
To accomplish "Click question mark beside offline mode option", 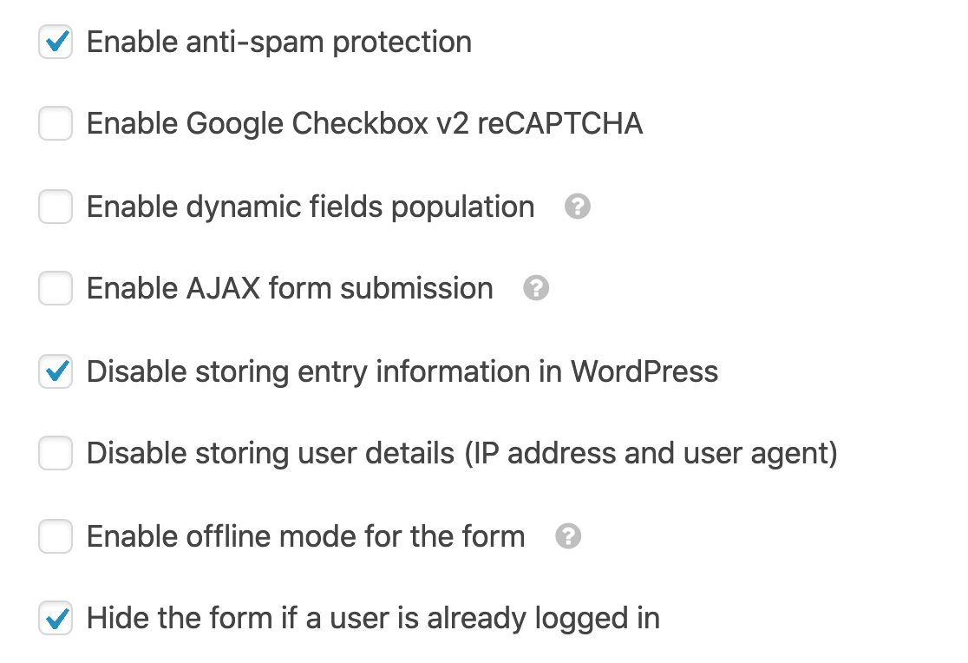I will point(568,535).
